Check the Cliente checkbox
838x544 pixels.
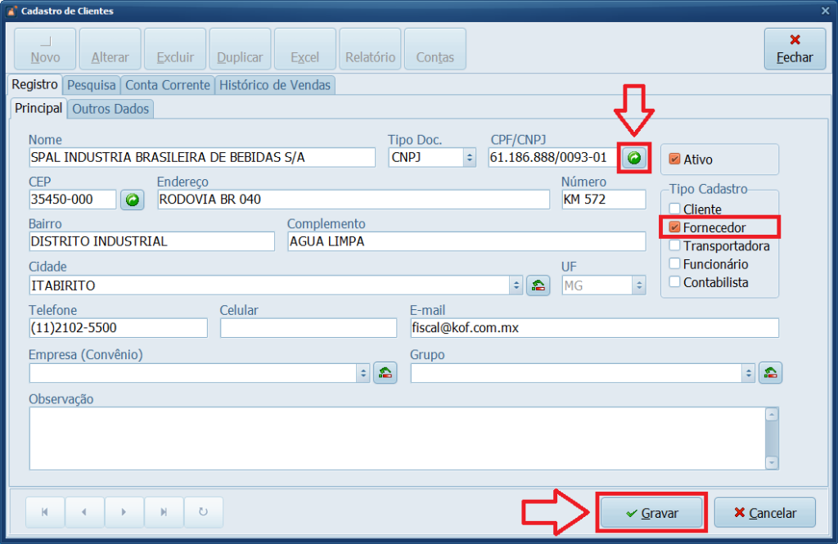click(x=674, y=209)
